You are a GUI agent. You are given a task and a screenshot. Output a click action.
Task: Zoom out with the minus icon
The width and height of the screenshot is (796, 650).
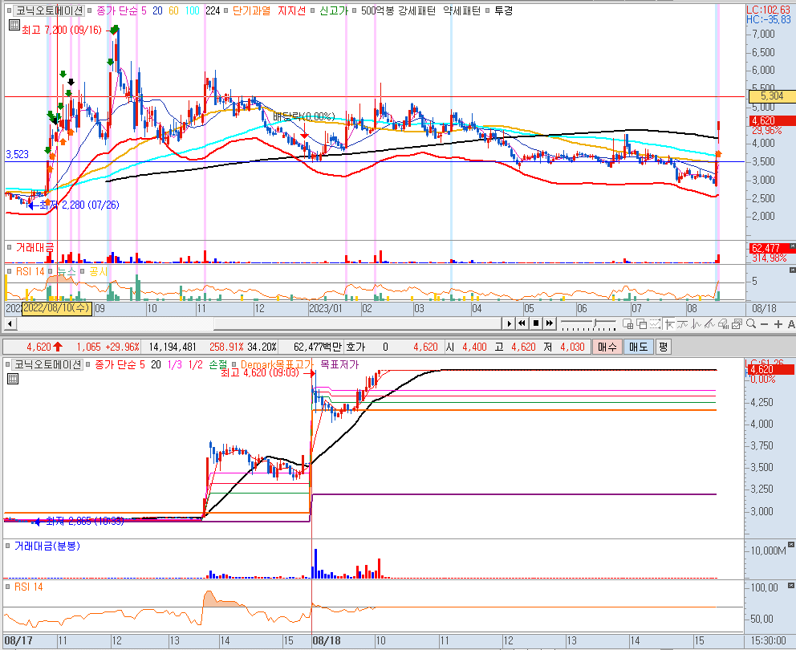tap(765, 324)
